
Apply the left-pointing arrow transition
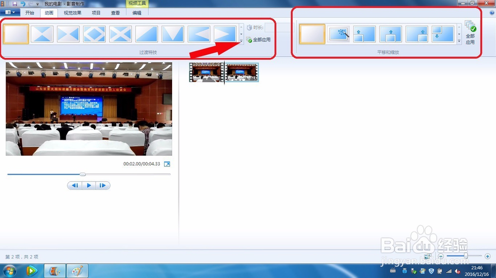click(x=199, y=34)
